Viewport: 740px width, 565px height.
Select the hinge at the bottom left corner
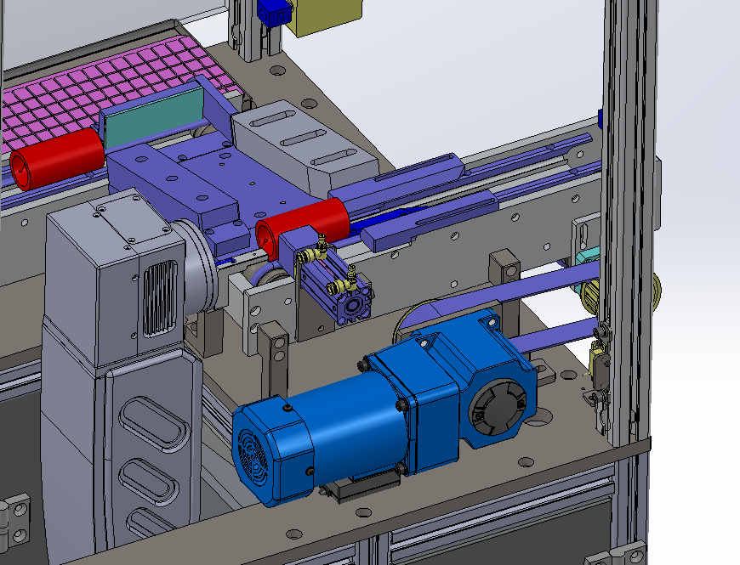(15, 520)
